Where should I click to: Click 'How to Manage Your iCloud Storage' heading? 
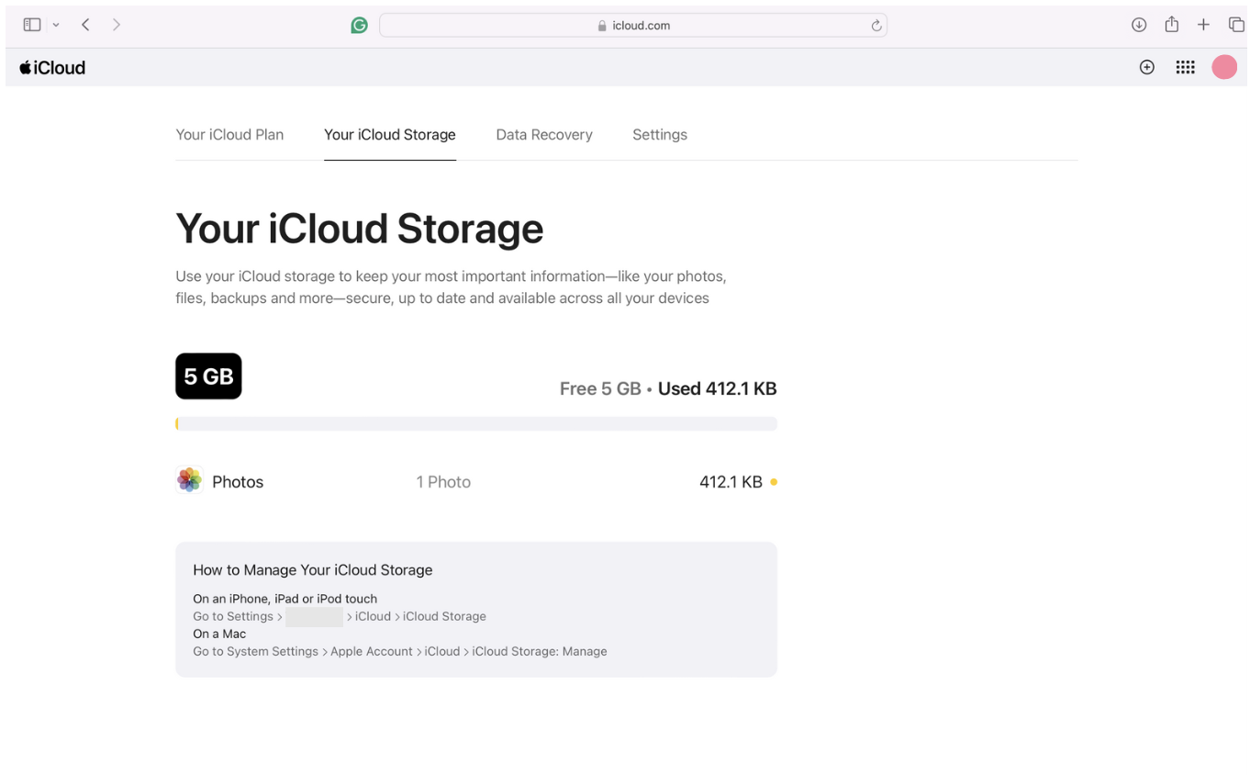313,569
